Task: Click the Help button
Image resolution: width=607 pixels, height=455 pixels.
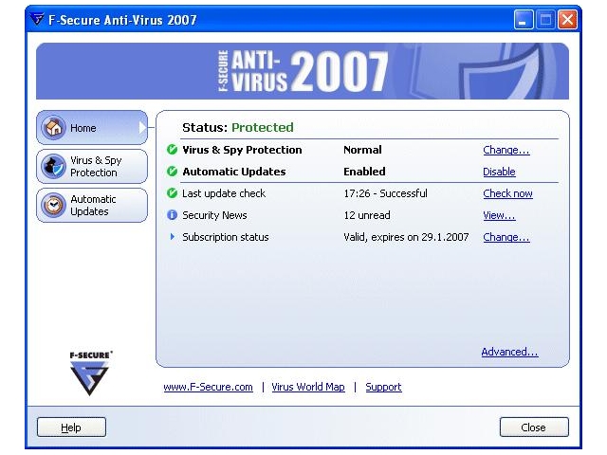Action: pyautogui.click(x=71, y=428)
